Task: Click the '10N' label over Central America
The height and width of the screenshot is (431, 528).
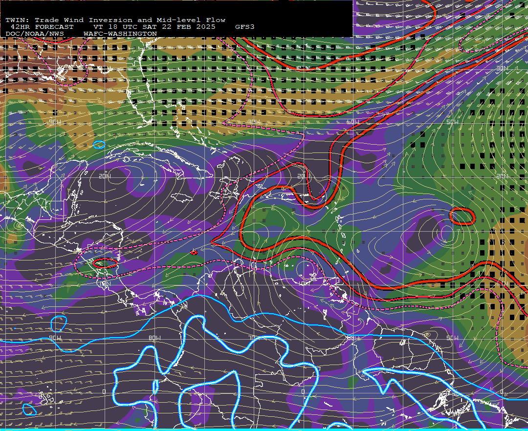Action: [105, 283]
